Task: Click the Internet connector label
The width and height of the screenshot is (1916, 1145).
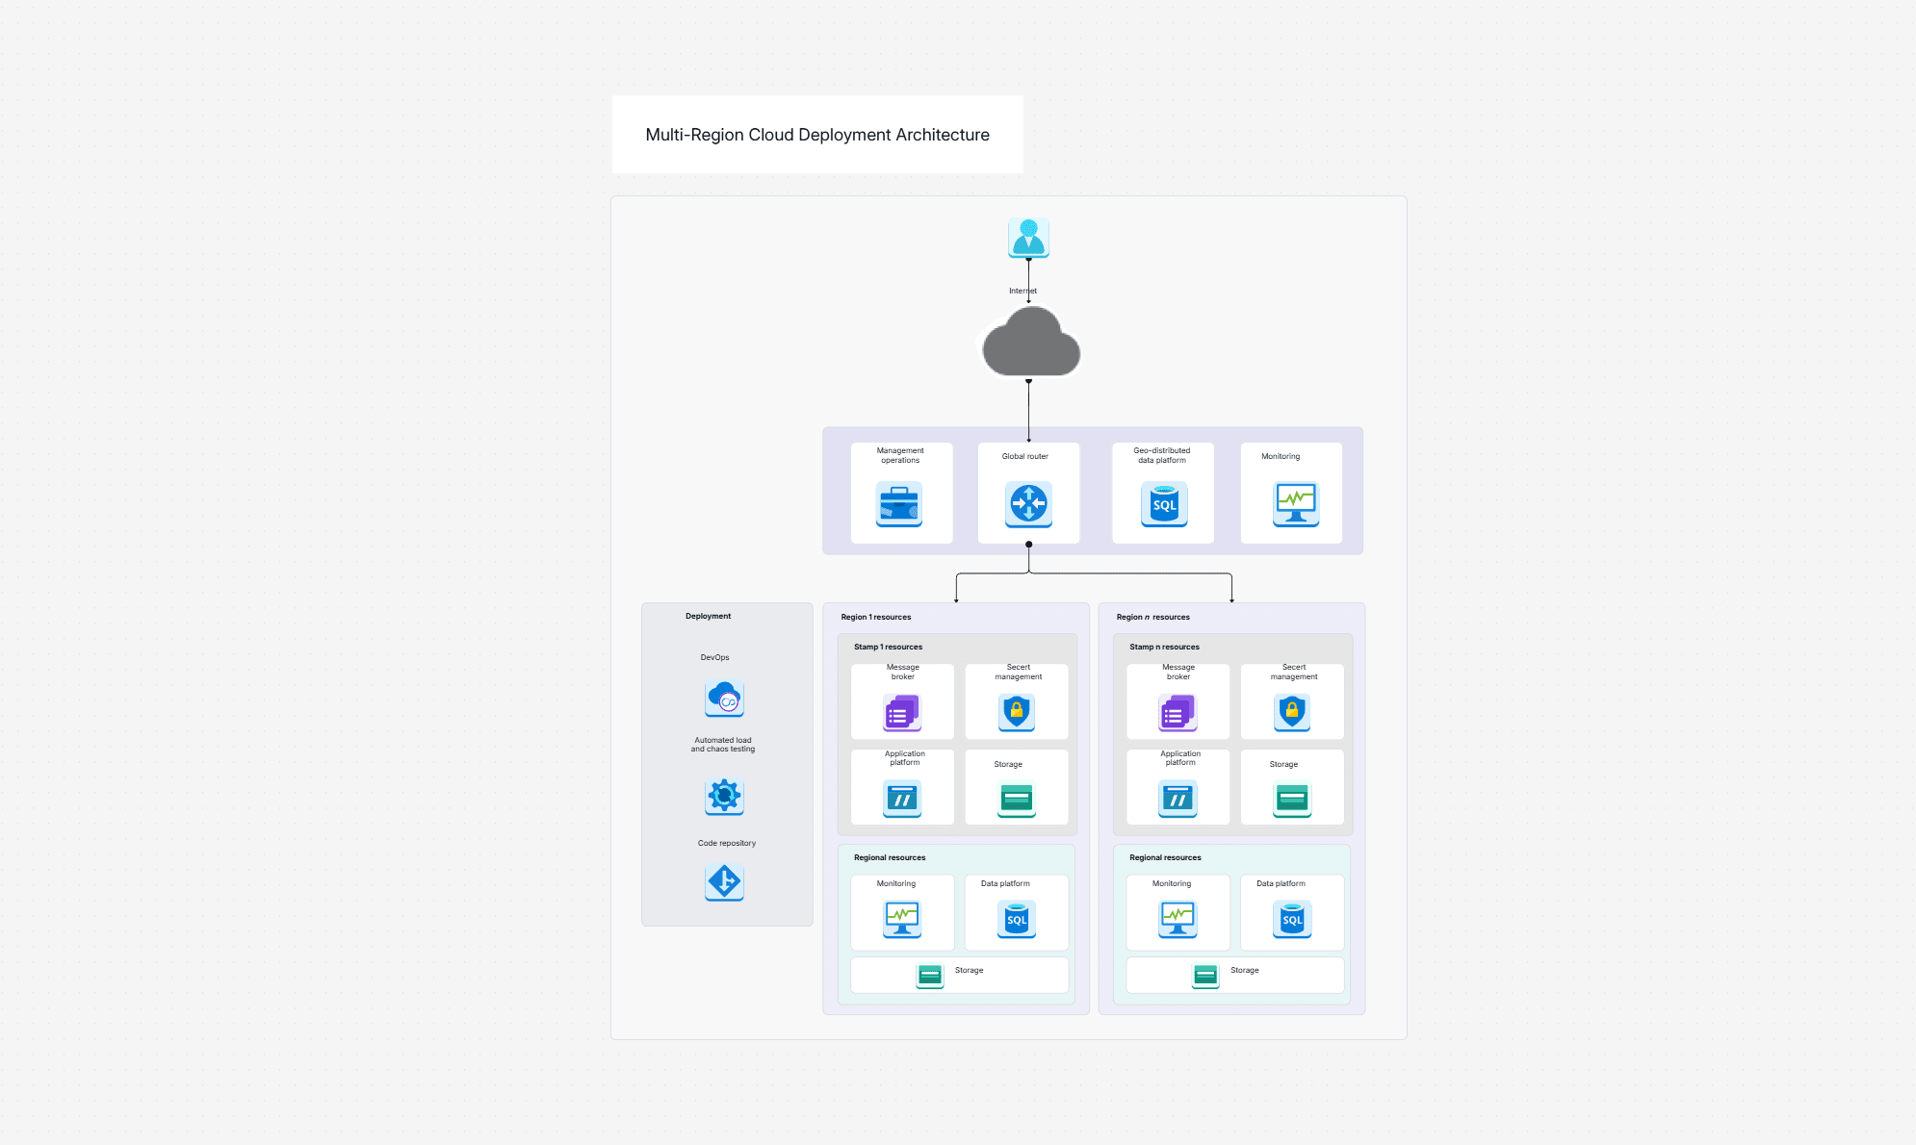Action: [x=1023, y=291]
